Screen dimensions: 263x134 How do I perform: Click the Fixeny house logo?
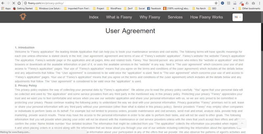coord(23,17)
